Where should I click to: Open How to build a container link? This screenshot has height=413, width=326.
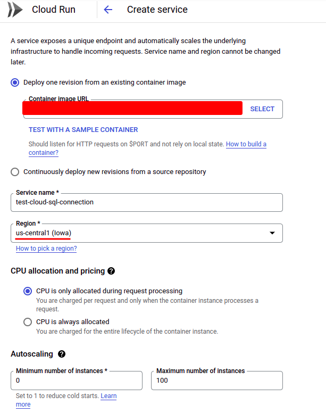pos(246,144)
